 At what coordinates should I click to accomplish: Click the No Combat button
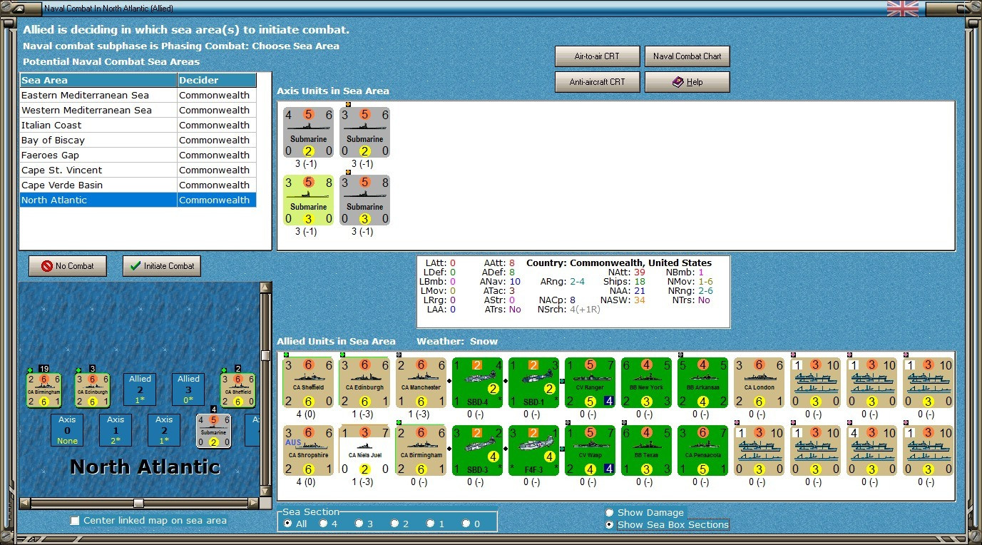(68, 266)
